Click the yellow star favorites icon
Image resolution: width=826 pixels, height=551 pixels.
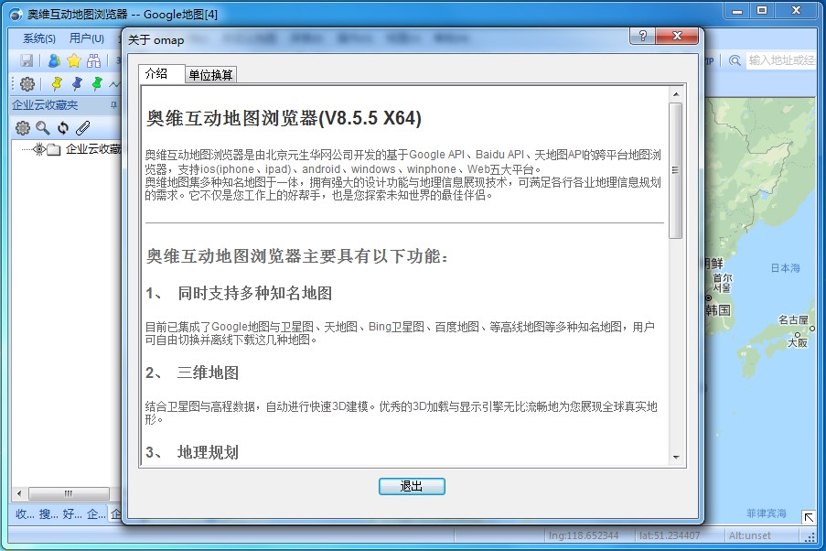[x=74, y=60]
